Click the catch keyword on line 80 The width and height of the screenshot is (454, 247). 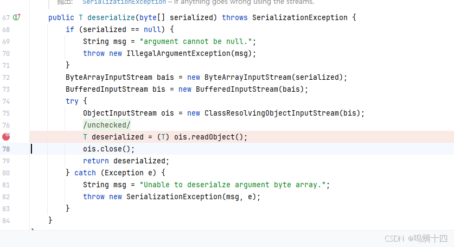[85, 173]
